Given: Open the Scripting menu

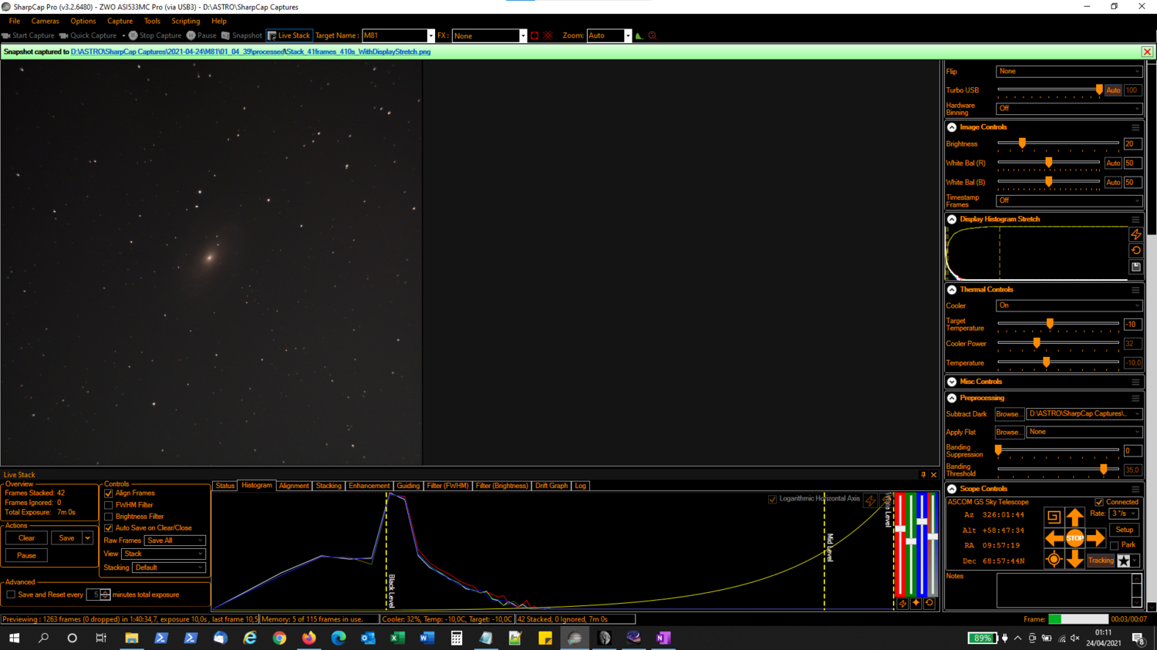Looking at the screenshot, I should (185, 21).
